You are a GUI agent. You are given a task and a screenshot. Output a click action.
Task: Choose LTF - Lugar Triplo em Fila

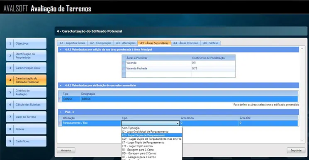pyautogui.click(x=152, y=146)
